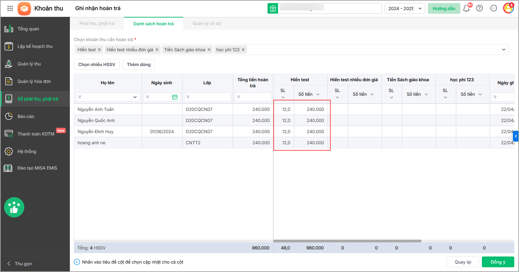This screenshot has width=519, height=272.
Task: Open 'Báo cáo' in the sidebar
Action: tap(26, 116)
